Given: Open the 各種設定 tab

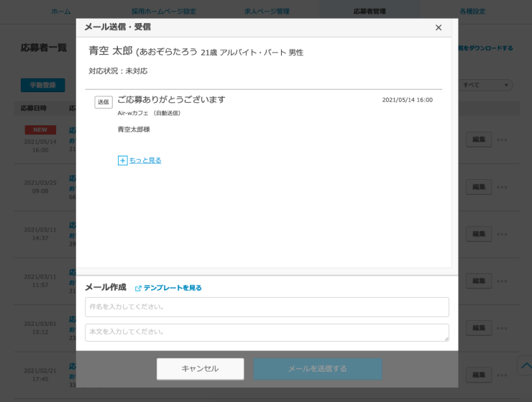Looking at the screenshot, I should pyautogui.click(x=472, y=12).
